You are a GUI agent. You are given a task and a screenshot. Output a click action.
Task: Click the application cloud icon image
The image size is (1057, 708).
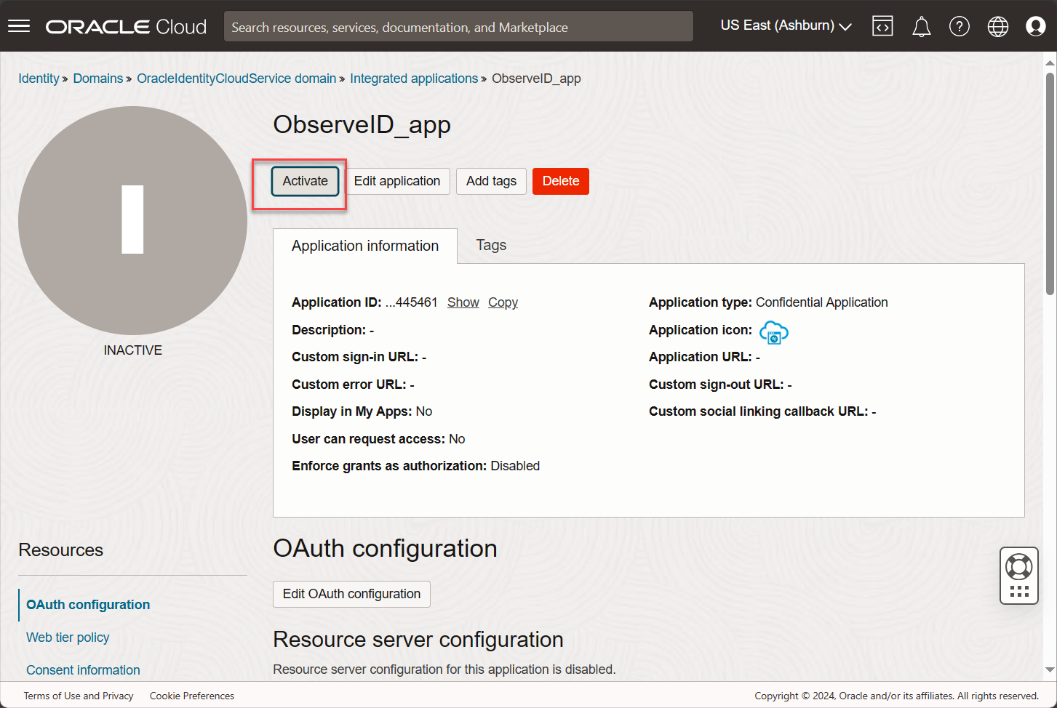(x=773, y=332)
